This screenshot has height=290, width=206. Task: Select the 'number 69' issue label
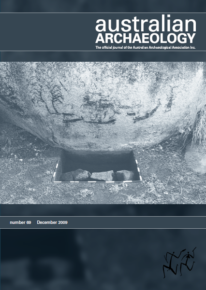point(20,222)
